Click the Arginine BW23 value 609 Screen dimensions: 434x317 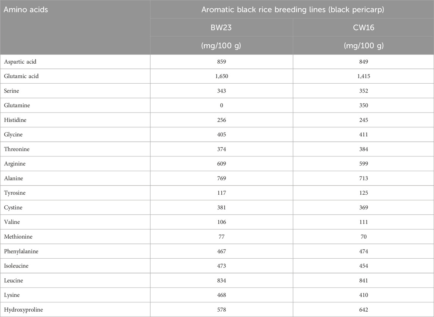(x=222, y=164)
